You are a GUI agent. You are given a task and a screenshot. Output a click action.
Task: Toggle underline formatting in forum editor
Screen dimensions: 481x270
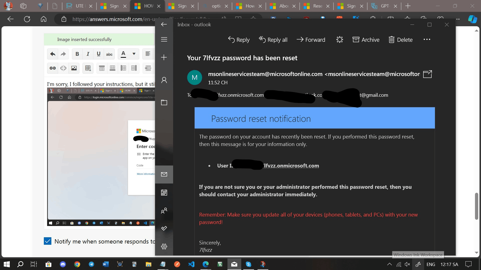[98, 54]
